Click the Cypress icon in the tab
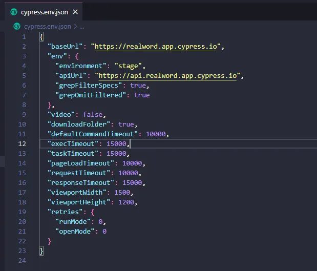Viewport: 317px width, 271px height. point(14,12)
